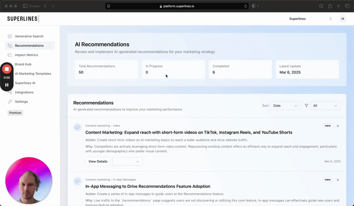This screenshot has width=354, height=206.
Task: Click the Settings wrench icon
Action: 10,102
